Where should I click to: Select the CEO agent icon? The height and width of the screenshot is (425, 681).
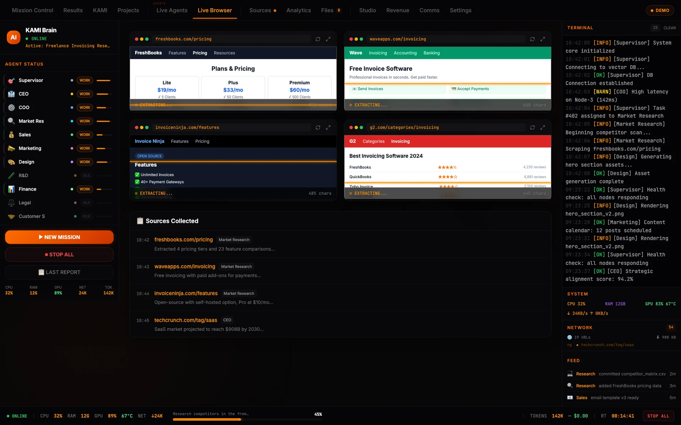11,94
